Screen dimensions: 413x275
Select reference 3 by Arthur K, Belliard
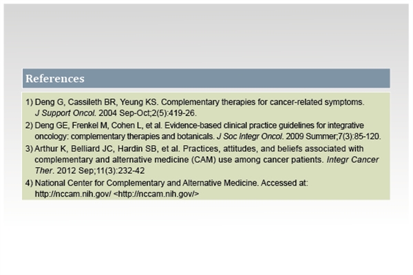[x=202, y=159]
